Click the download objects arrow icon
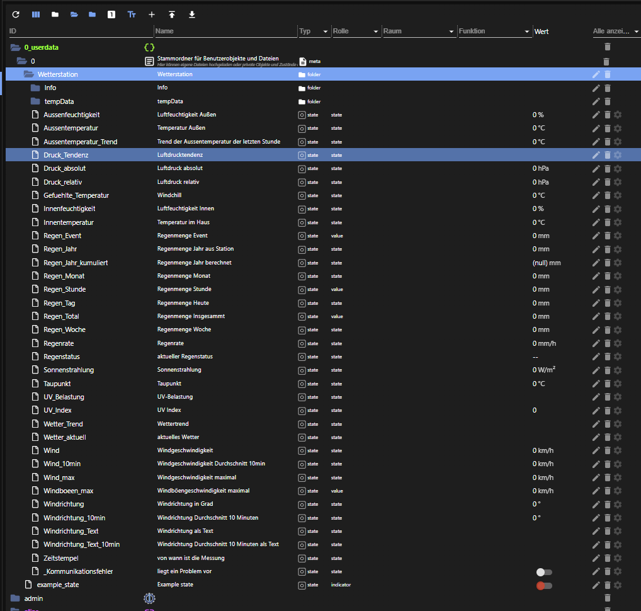 (192, 14)
